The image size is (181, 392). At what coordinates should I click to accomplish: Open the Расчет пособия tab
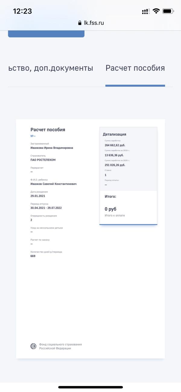tap(135, 68)
